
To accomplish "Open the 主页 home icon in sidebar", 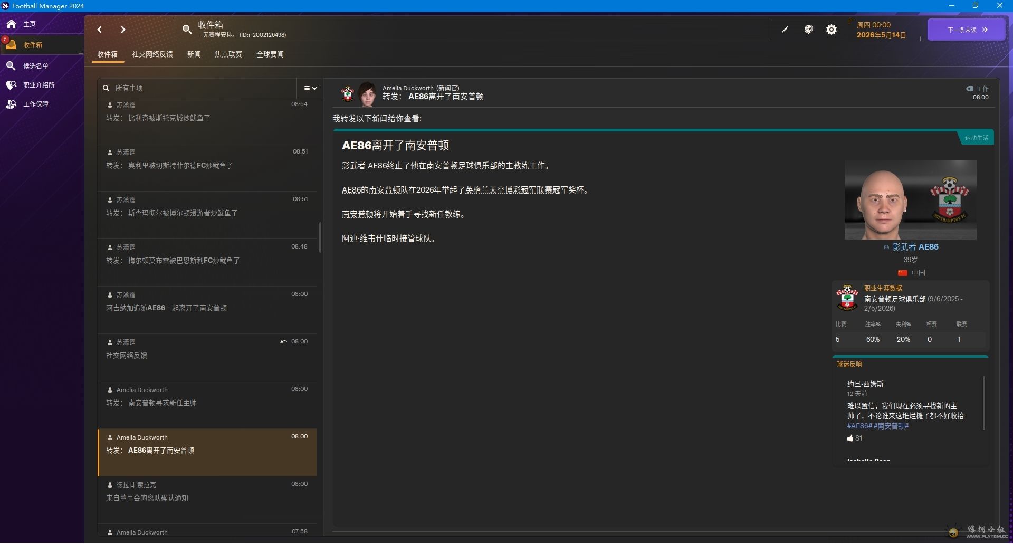I will pos(11,24).
